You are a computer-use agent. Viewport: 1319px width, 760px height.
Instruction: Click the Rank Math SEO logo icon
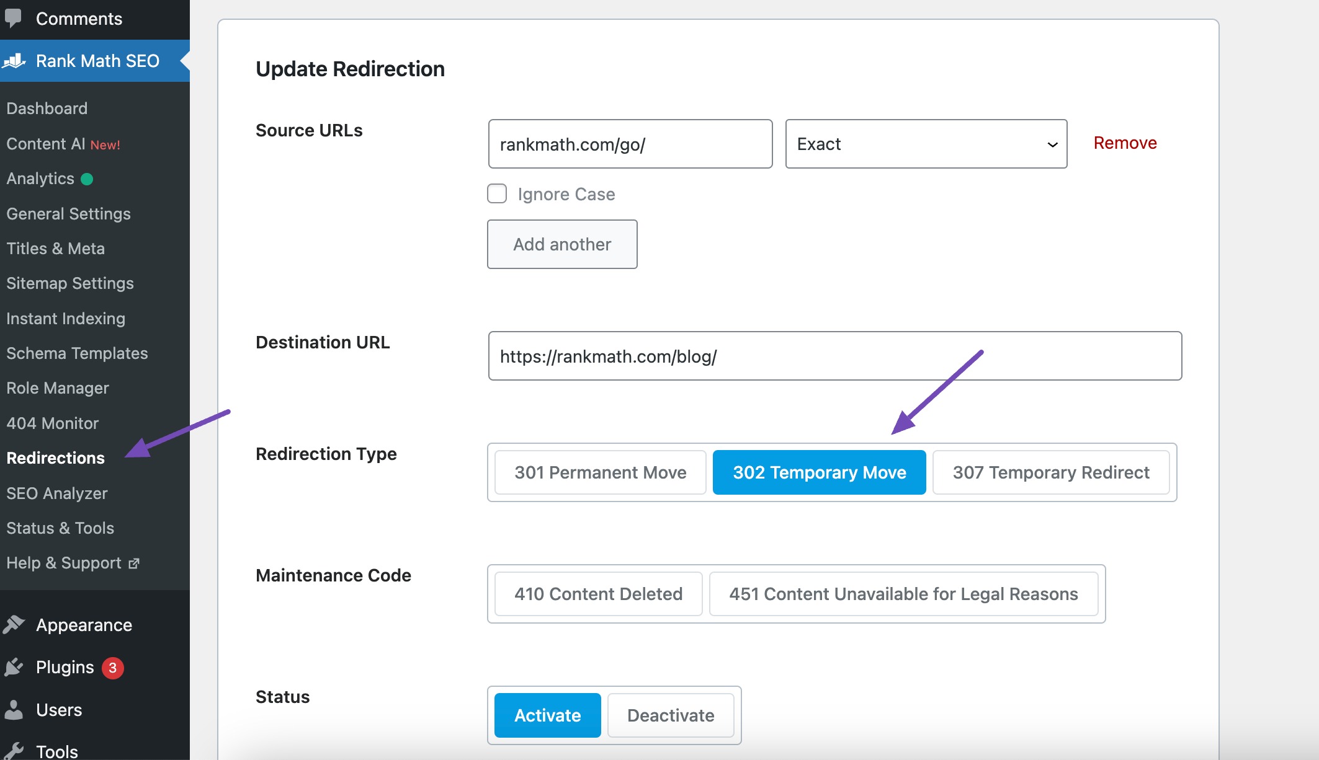(x=14, y=61)
